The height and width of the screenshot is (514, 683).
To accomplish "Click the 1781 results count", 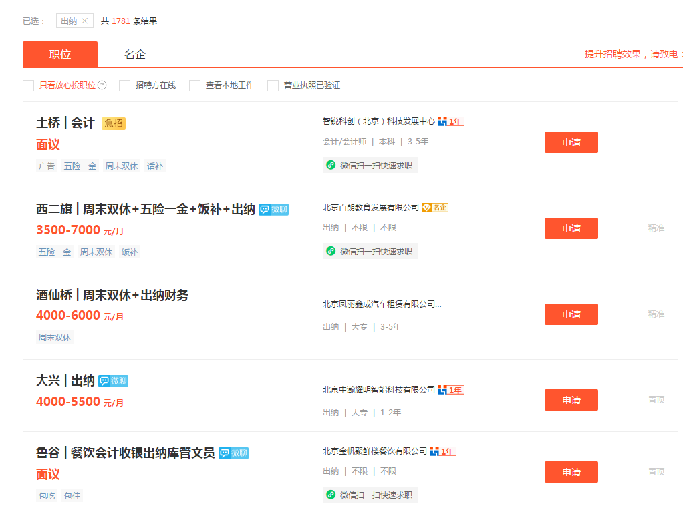I will pyautogui.click(x=121, y=21).
